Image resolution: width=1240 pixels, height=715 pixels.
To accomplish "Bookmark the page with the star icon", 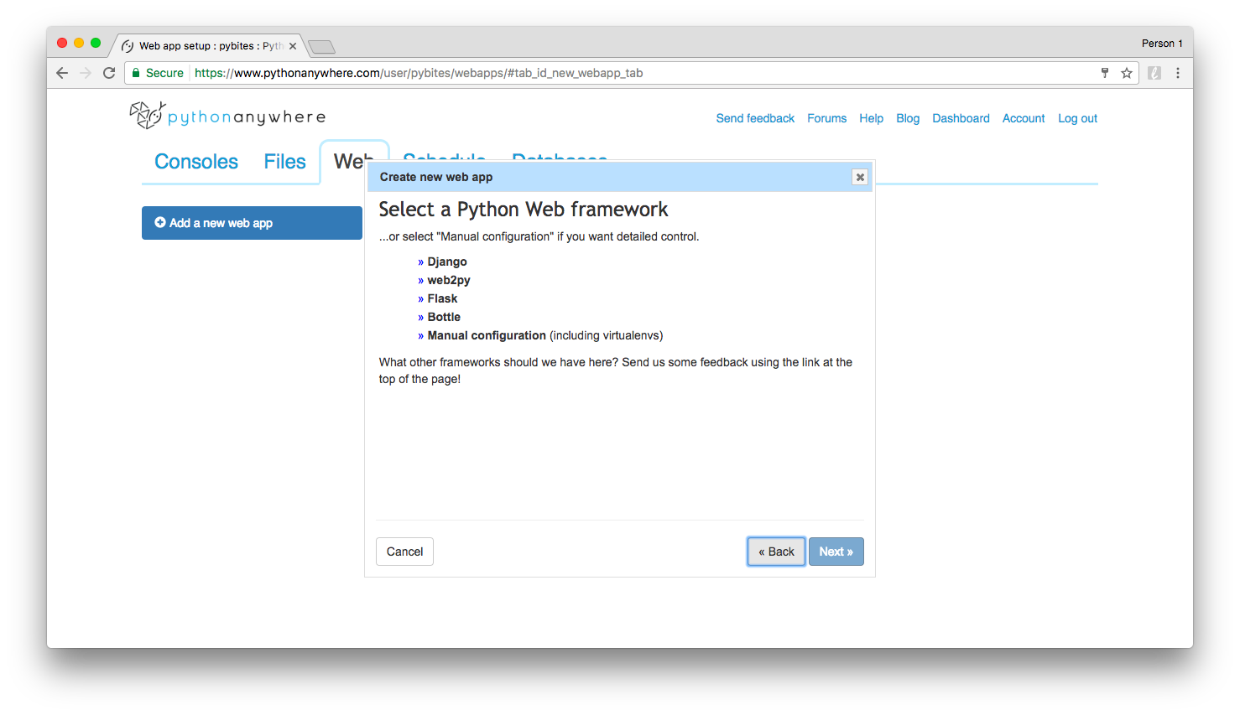I will [x=1127, y=73].
